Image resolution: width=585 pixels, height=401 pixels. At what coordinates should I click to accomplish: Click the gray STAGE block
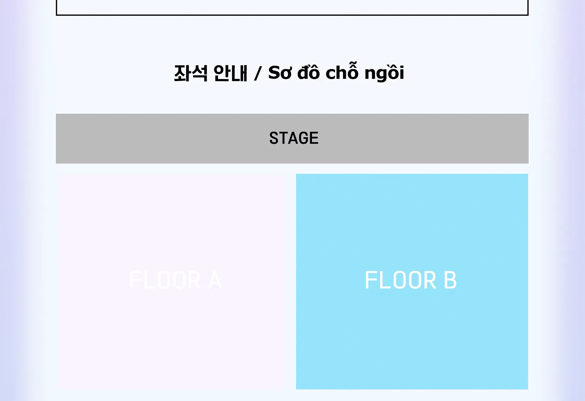point(292,139)
